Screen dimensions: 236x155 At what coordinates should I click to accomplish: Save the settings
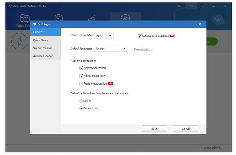[154, 128]
